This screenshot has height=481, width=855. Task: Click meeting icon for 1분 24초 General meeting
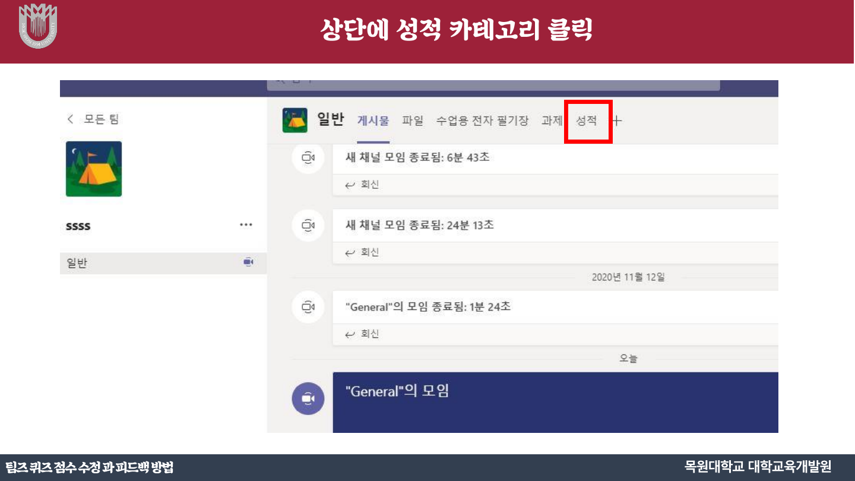pyautogui.click(x=308, y=307)
